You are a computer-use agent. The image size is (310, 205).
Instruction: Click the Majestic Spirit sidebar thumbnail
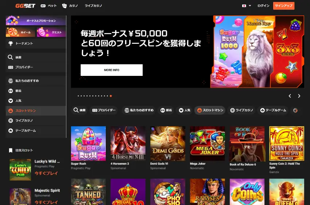point(20,197)
